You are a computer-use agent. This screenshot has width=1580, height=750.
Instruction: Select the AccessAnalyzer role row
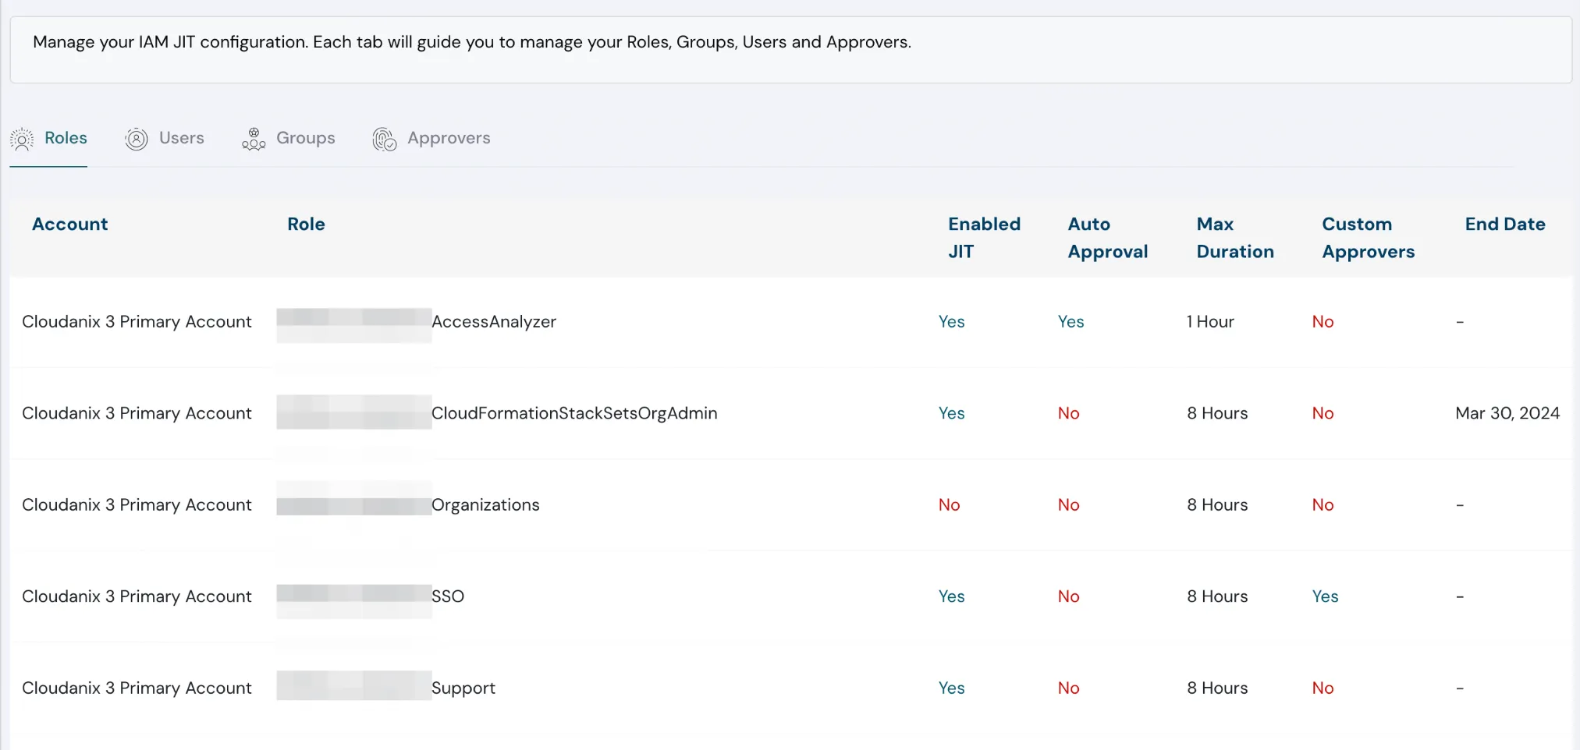pyautogui.click(x=494, y=322)
